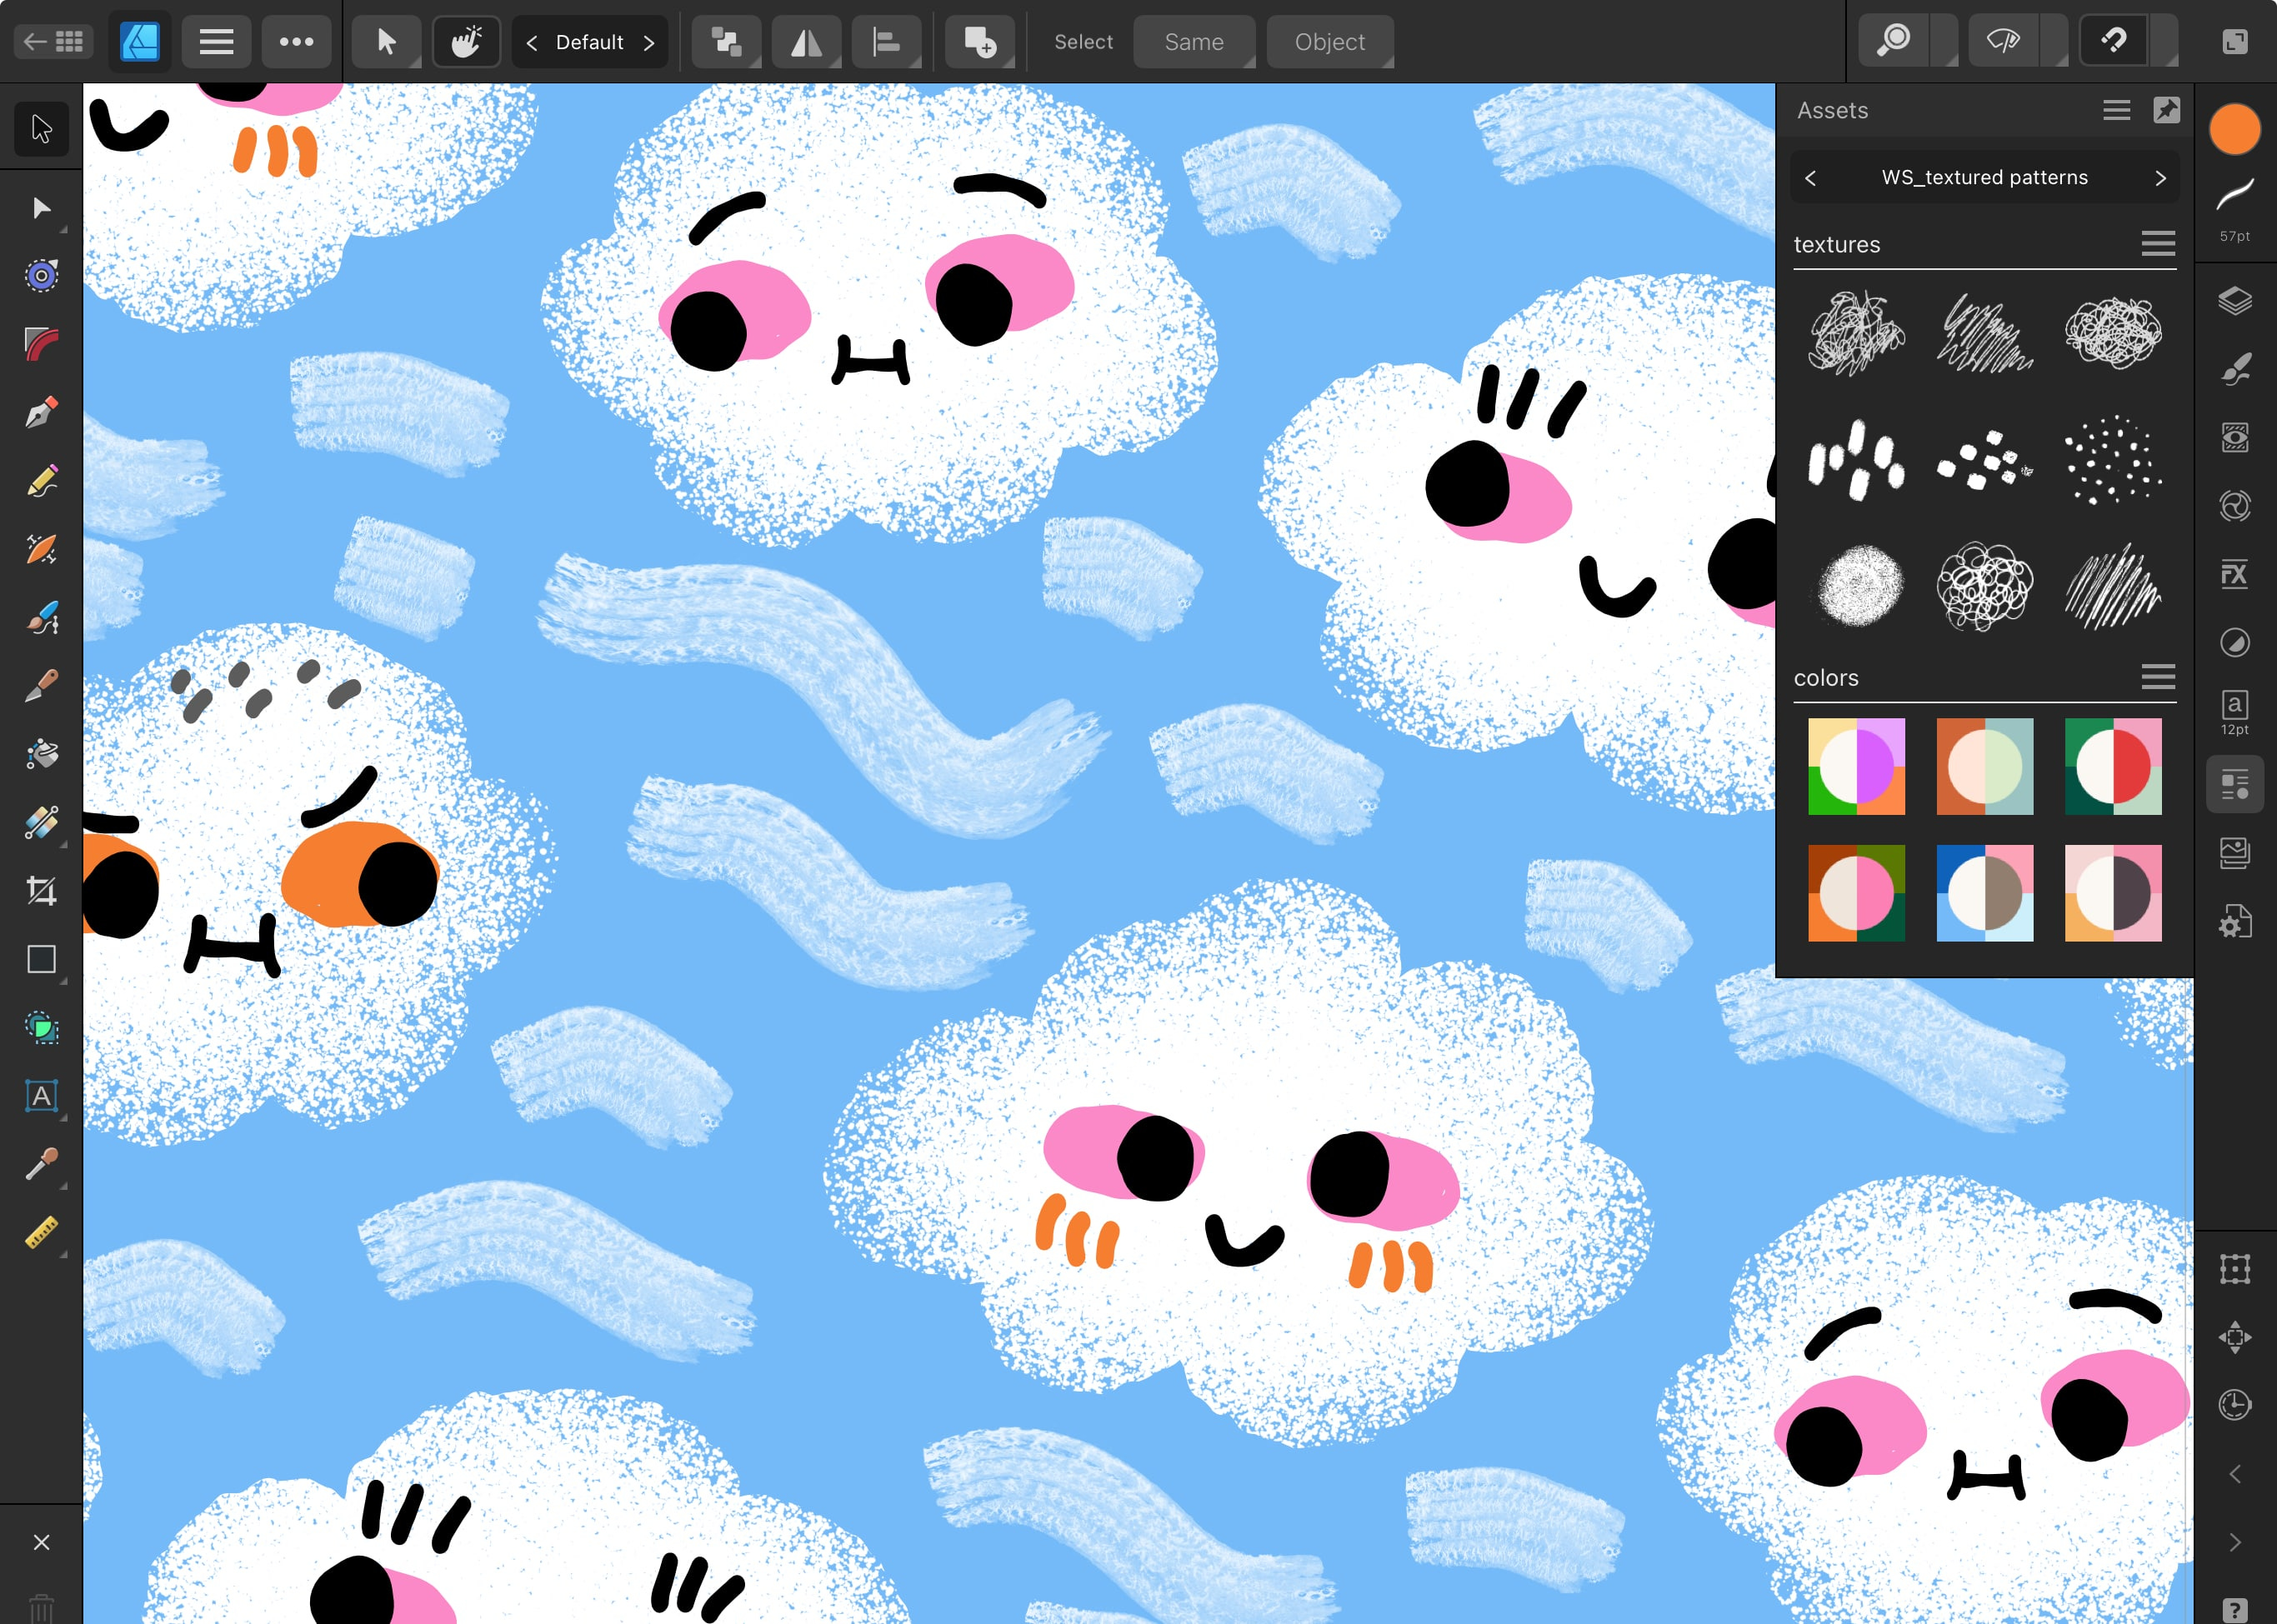Image resolution: width=2277 pixels, height=1624 pixels.
Task: Select the Color Picker eyedropper tool
Action: [41, 1164]
